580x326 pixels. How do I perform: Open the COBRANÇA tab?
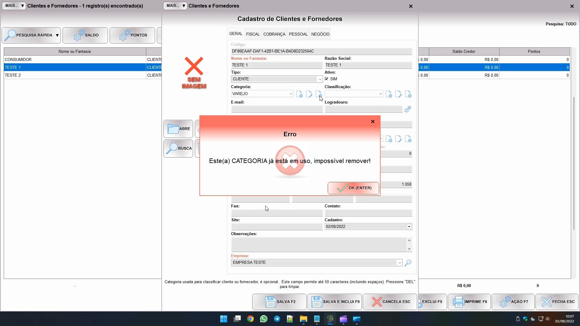(274, 34)
